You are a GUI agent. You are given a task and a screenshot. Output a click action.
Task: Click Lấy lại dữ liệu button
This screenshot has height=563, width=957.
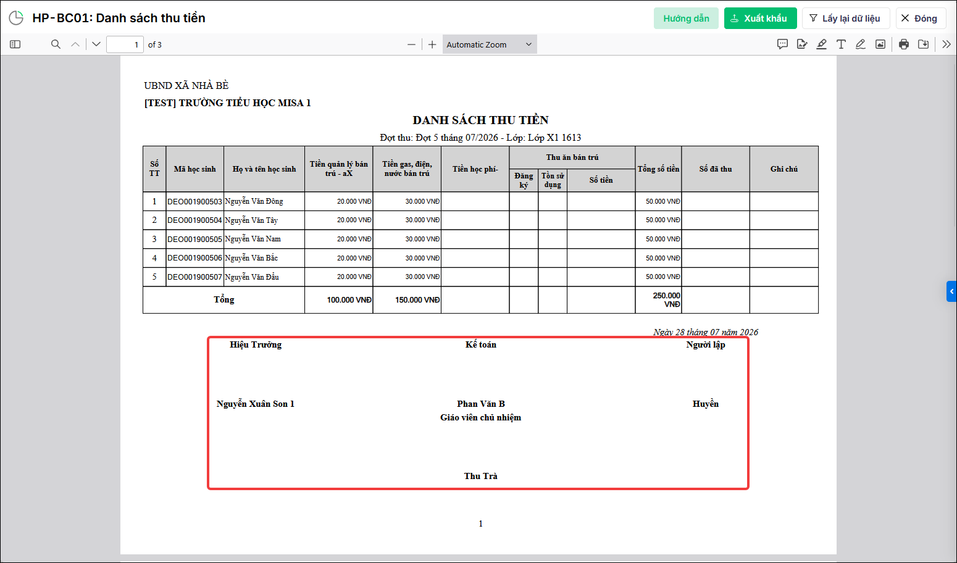pyautogui.click(x=845, y=19)
